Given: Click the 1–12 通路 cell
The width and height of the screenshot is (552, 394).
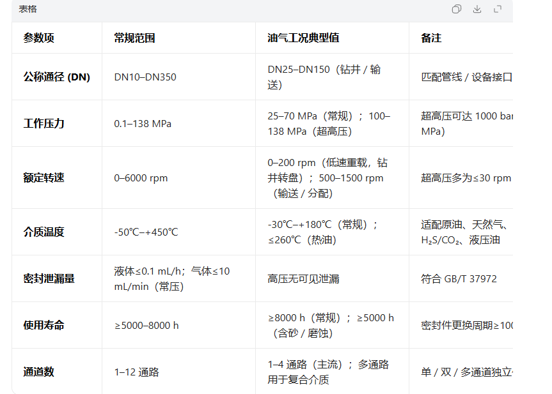Looking at the screenshot, I should click(136, 372).
